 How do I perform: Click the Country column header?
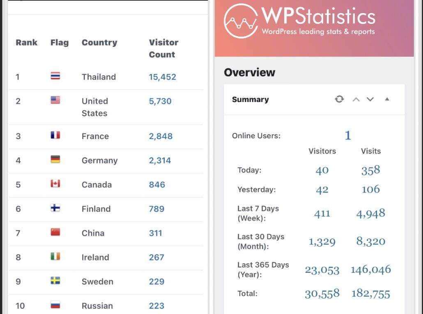[99, 42]
